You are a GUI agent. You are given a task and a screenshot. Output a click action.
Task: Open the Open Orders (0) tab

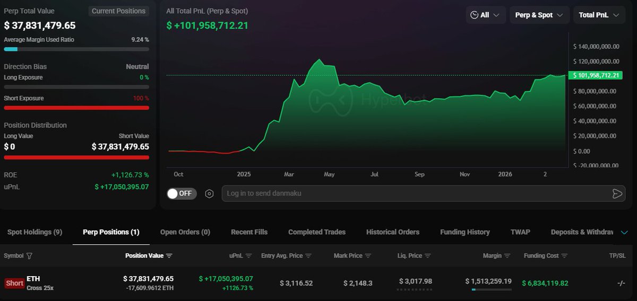coord(185,232)
